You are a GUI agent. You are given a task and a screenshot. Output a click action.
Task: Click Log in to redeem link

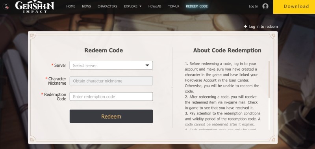coord(263,27)
